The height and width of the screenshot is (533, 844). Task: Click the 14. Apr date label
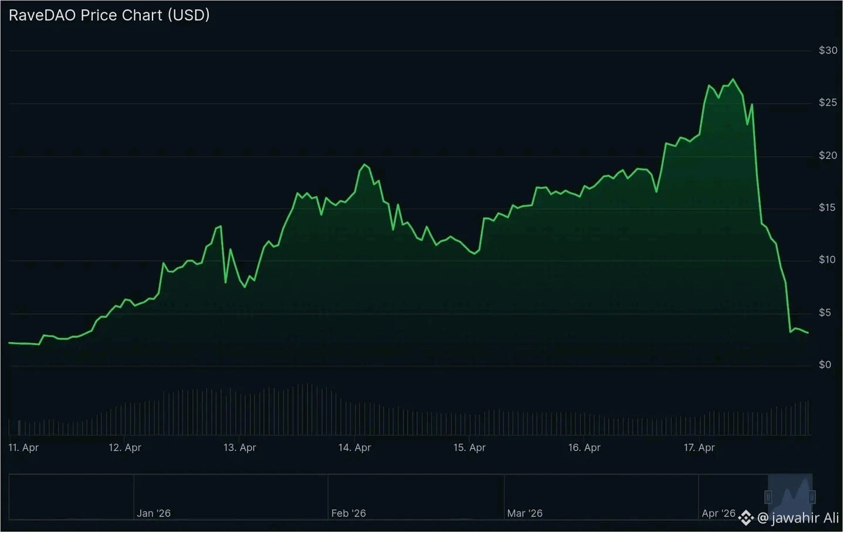point(355,447)
